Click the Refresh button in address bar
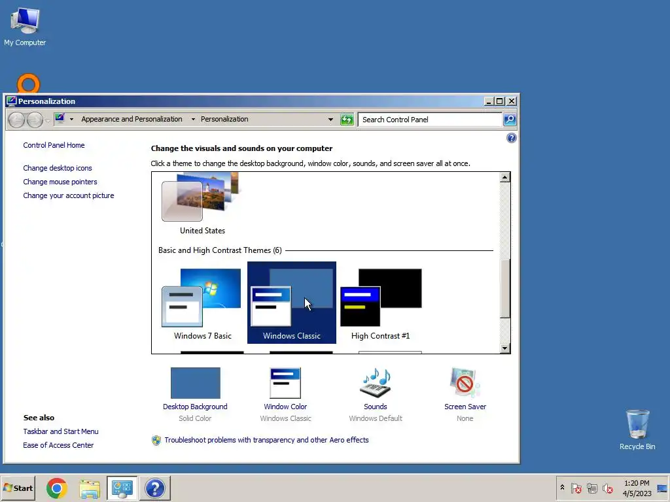Image resolution: width=670 pixels, height=502 pixels. (x=347, y=120)
